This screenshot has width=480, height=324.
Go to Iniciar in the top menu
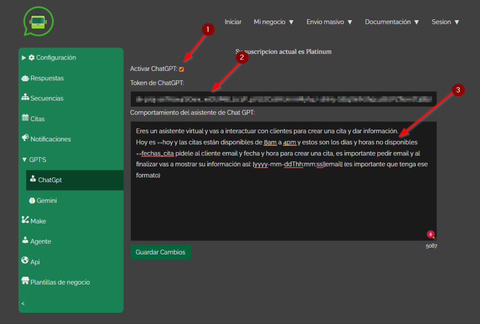point(233,22)
